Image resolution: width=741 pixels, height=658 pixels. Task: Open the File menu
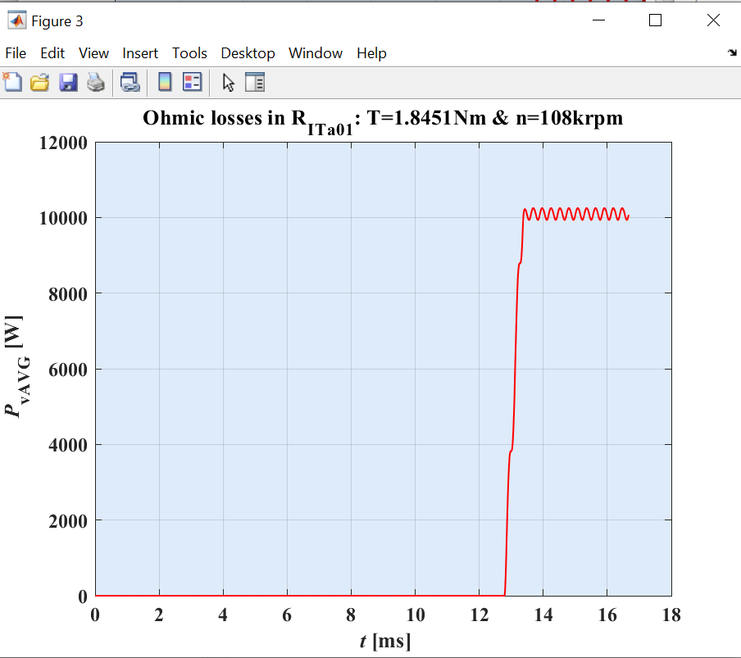[16, 53]
